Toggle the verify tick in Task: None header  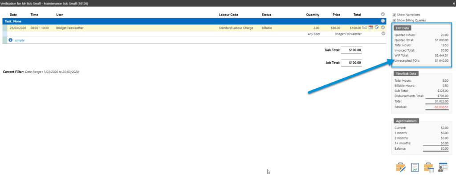pos(383,21)
